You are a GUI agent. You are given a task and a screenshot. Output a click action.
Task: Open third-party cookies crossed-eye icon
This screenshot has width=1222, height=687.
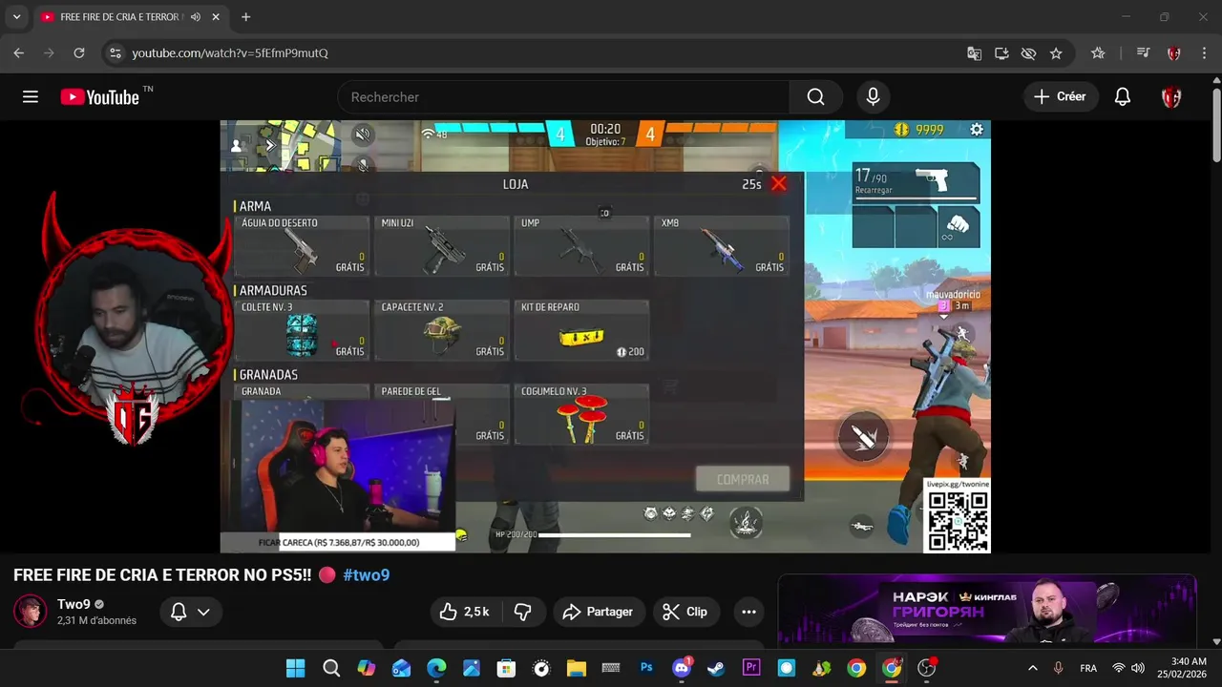1028,53
